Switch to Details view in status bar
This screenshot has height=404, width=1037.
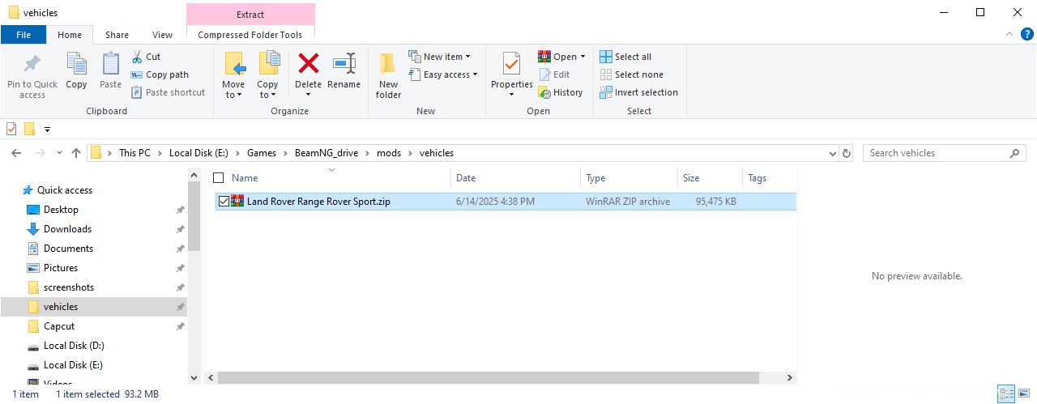pos(1006,394)
